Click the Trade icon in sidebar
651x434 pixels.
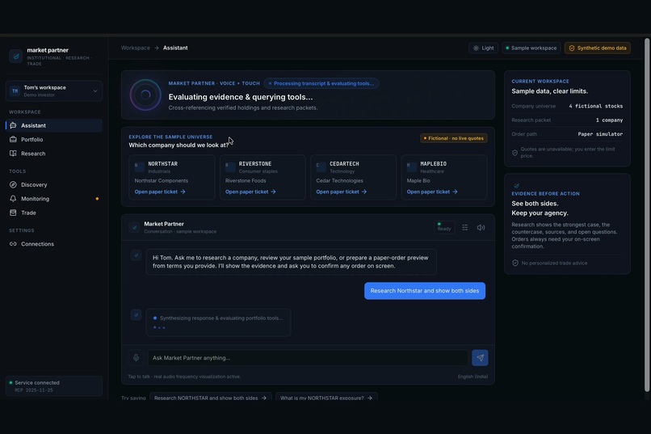click(13, 213)
